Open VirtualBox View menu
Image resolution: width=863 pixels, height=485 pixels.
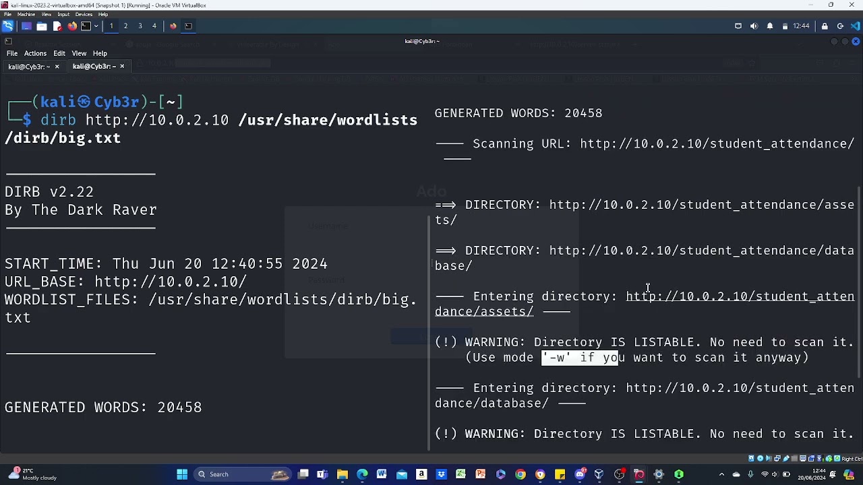[47, 14]
